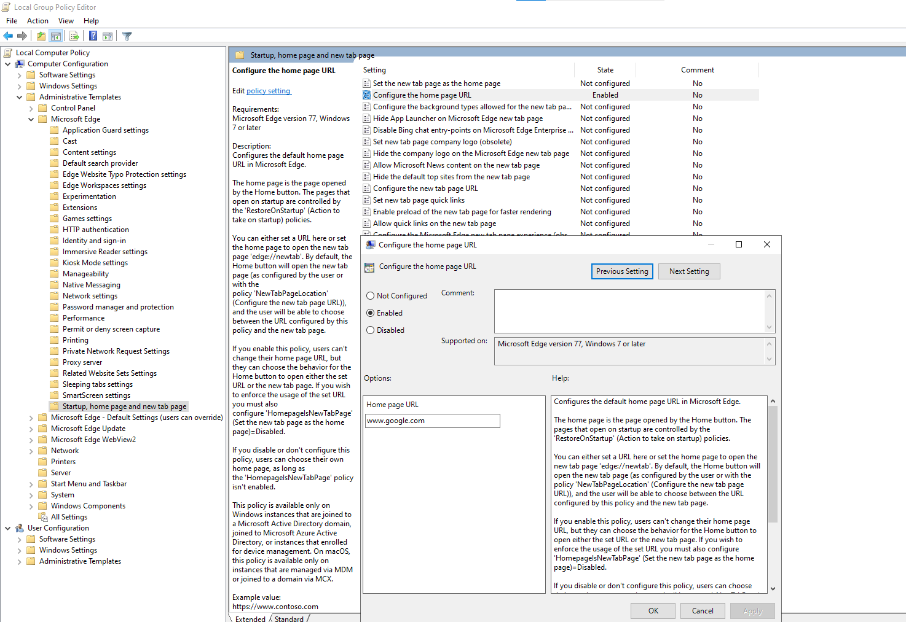Screen dimensions: 906x622
Task: Select the Not Configured radio button
Action: [370, 296]
